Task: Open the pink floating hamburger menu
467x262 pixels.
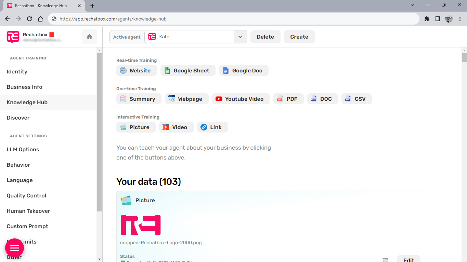Action: coord(14,248)
